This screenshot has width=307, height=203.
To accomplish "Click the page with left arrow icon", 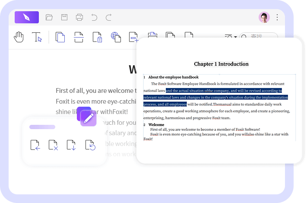I will tap(35, 145).
